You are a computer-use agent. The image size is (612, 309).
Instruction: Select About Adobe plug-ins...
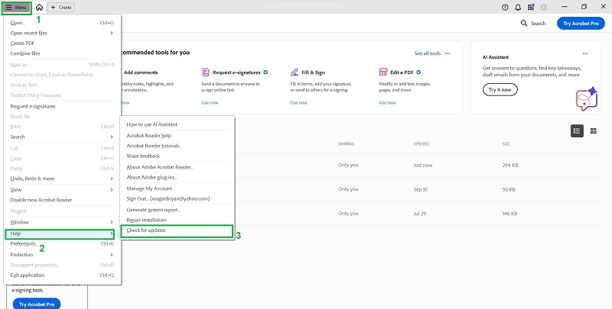coord(177,178)
